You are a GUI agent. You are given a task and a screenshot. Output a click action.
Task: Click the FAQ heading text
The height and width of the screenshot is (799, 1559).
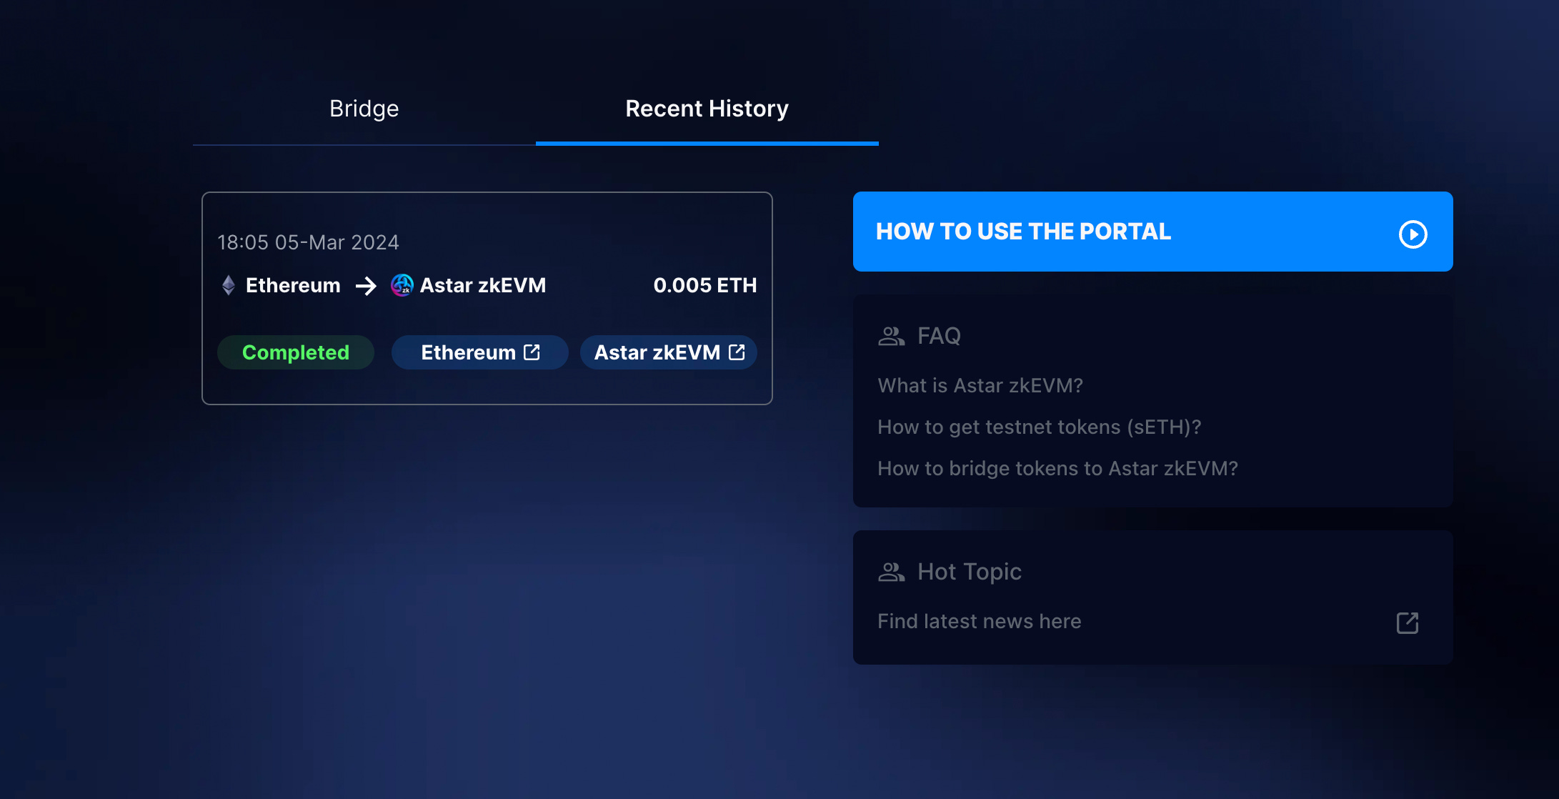[939, 336]
